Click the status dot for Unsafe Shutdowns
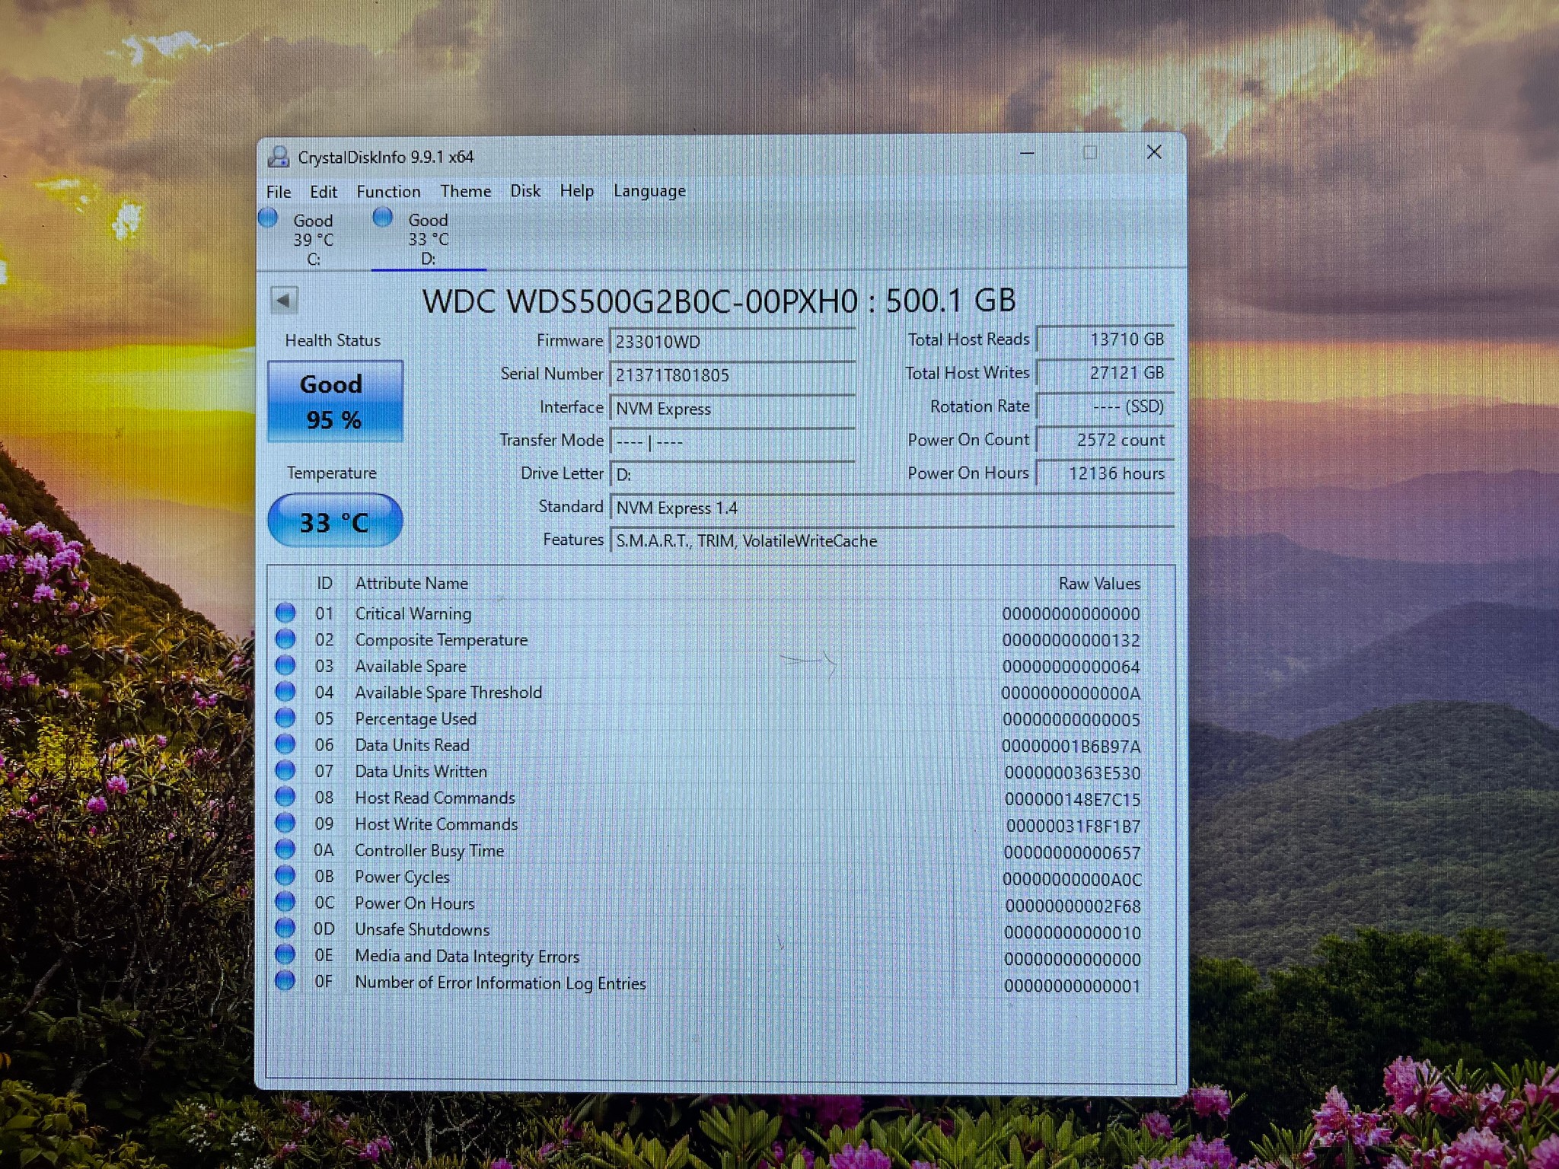The height and width of the screenshot is (1169, 1559). pos(285,929)
